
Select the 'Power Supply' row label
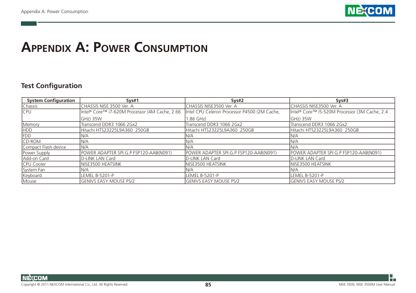36,153
